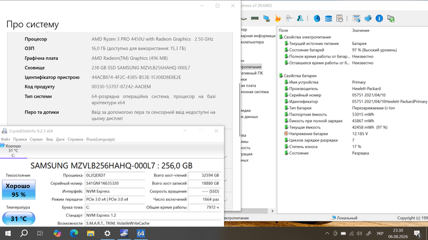428x240 pixels.
Task: Click the device ID value in Про систему
Action: [x=136, y=77]
